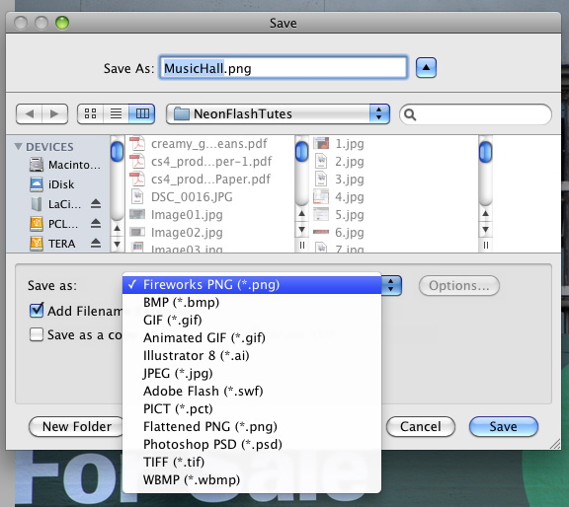Viewport: 569px width, 507px height.
Task: Click the 3.jpg file icon
Action: pyautogui.click(x=321, y=179)
